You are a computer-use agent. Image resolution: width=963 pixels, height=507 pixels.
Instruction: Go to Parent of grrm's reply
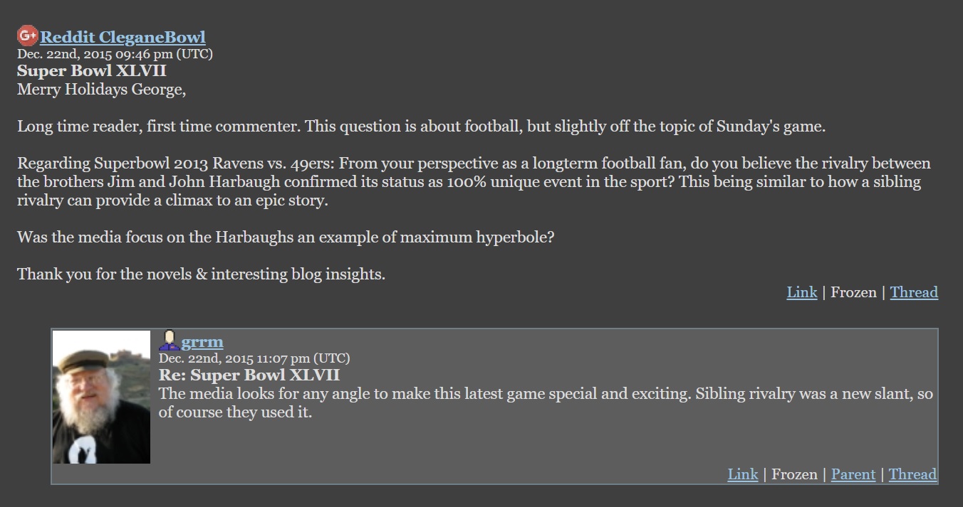pyautogui.click(x=853, y=474)
